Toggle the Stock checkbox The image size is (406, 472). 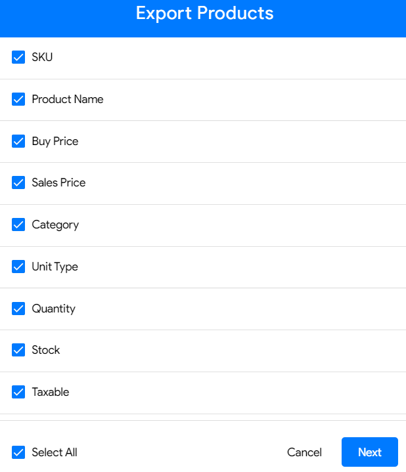18,350
